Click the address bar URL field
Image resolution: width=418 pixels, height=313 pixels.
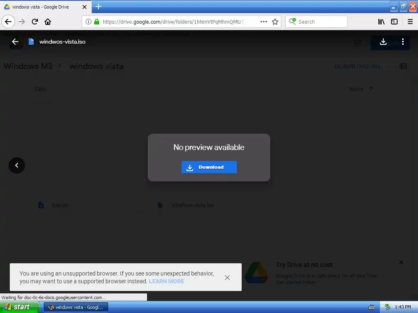coord(181,22)
